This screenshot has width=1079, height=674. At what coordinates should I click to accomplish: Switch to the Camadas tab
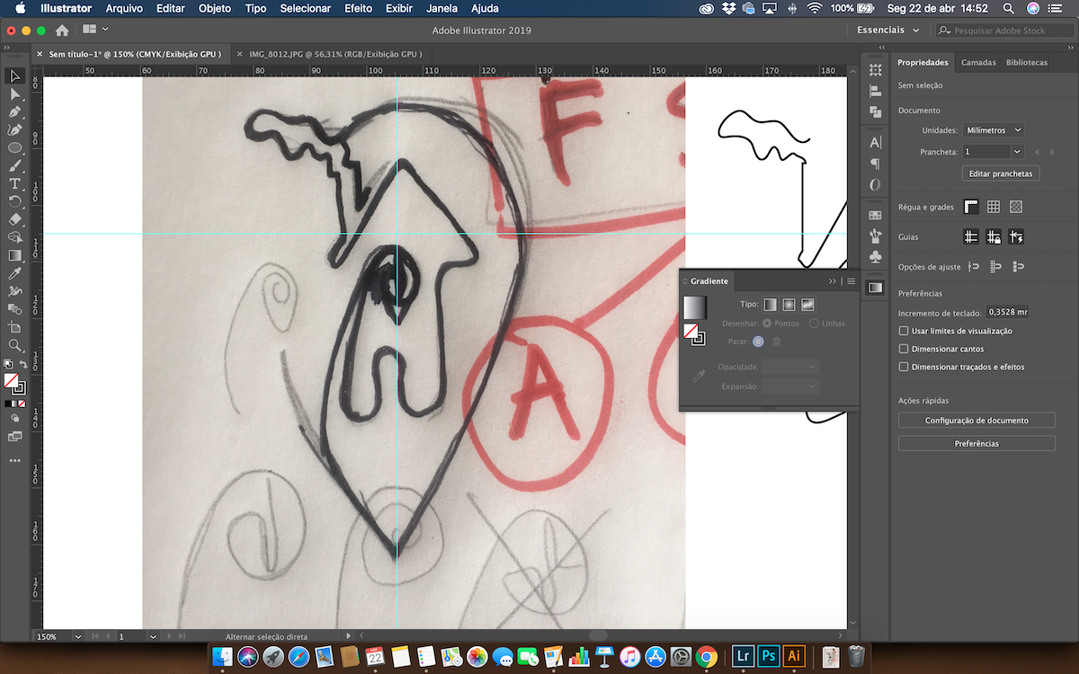click(978, 63)
